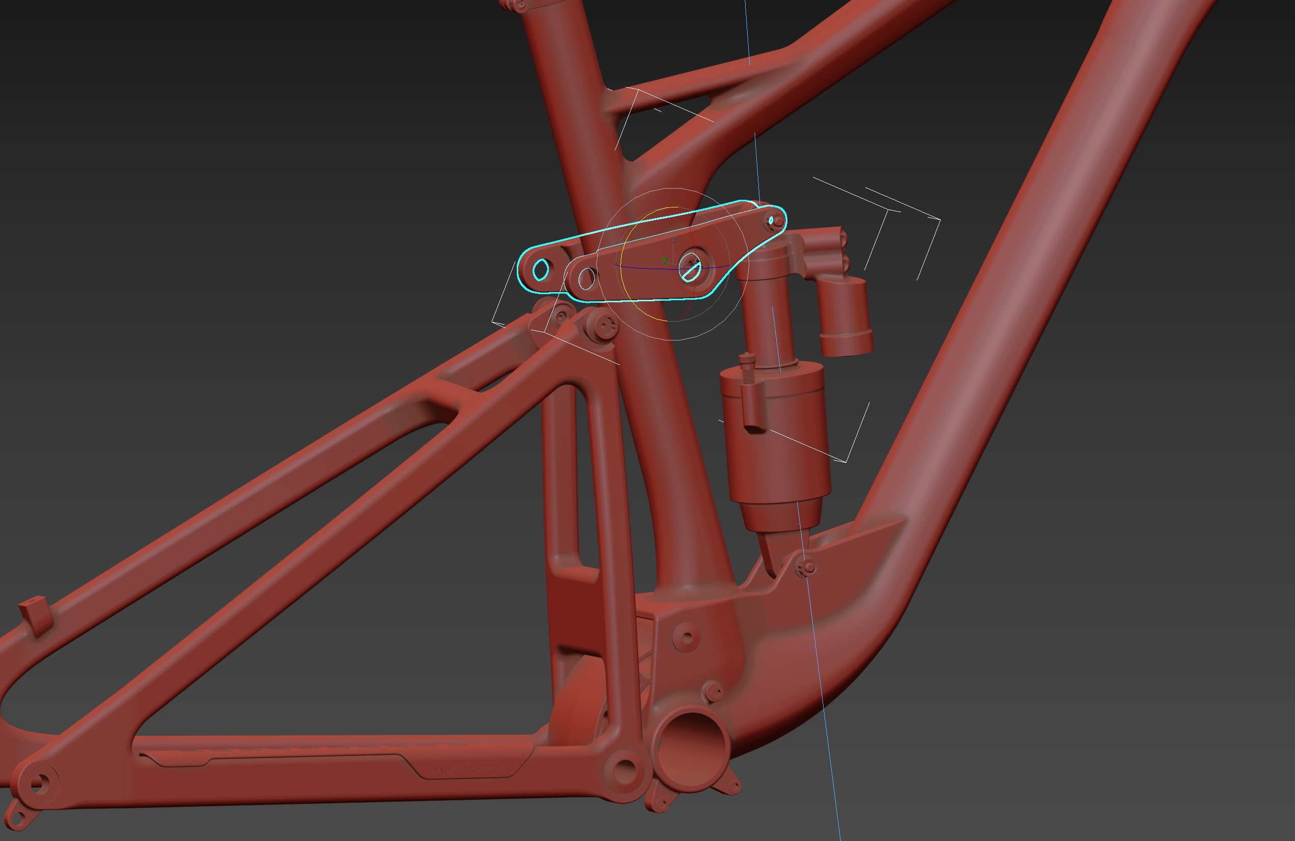Click the bottom bracket shell opening

692,751
